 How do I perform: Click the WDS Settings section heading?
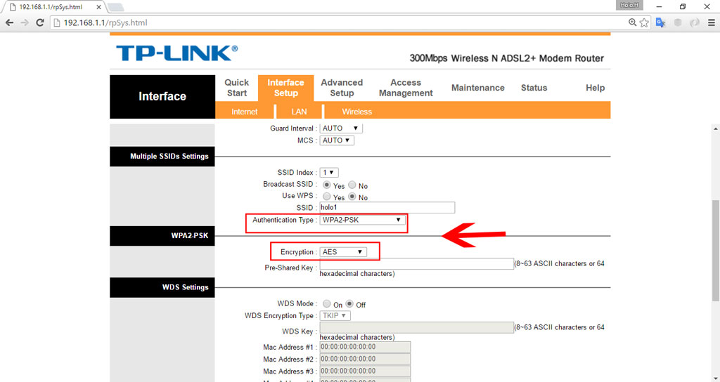tap(185, 287)
